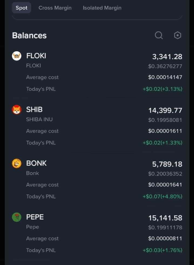
Task: Open the SHIB asset name
Action: pyautogui.click(x=34, y=109)
